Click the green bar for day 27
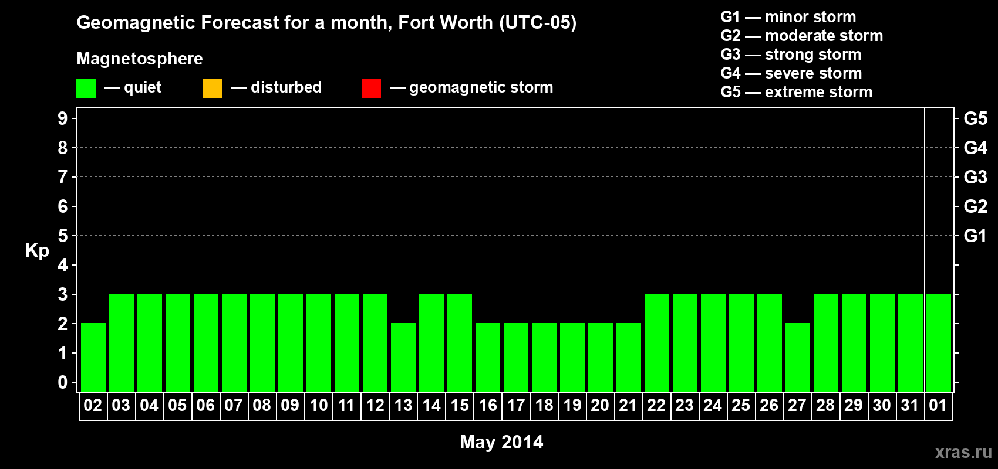Viewport: 998px width, 469px height. (798, 357)
